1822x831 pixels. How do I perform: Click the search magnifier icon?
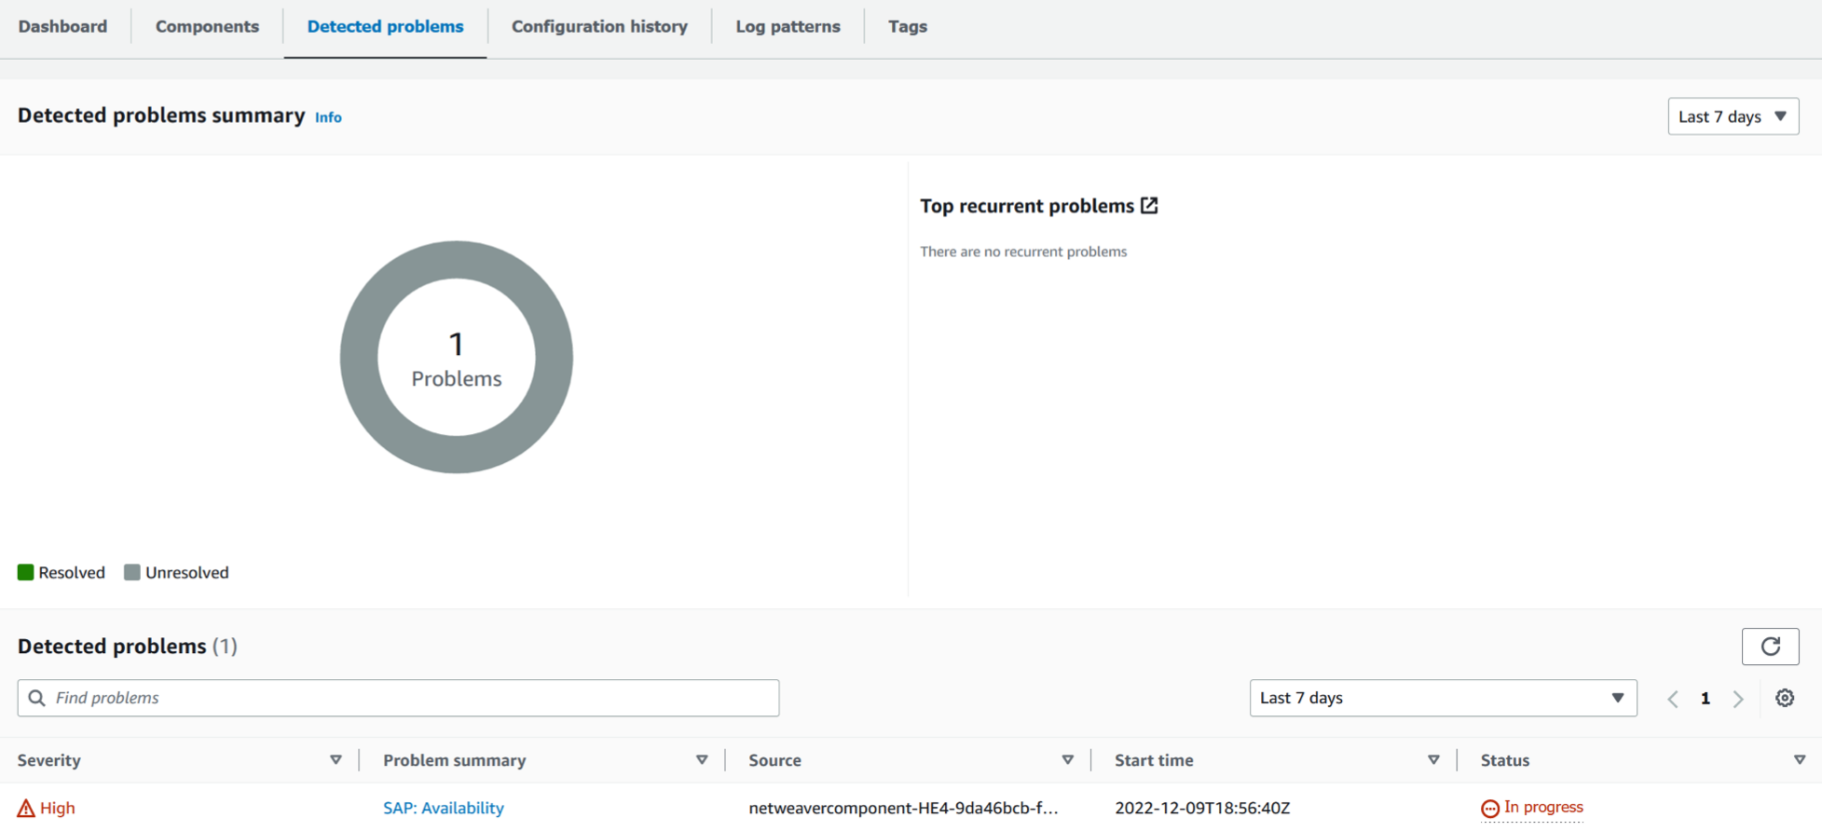37,698
